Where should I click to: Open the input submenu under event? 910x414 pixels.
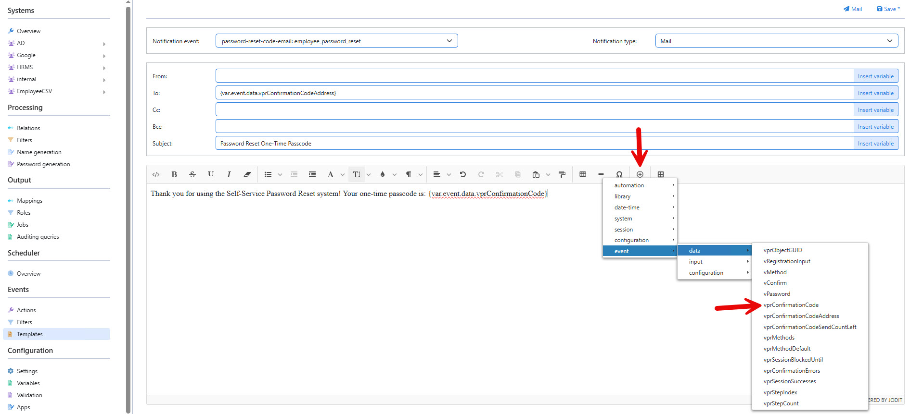tap(715, 262)
